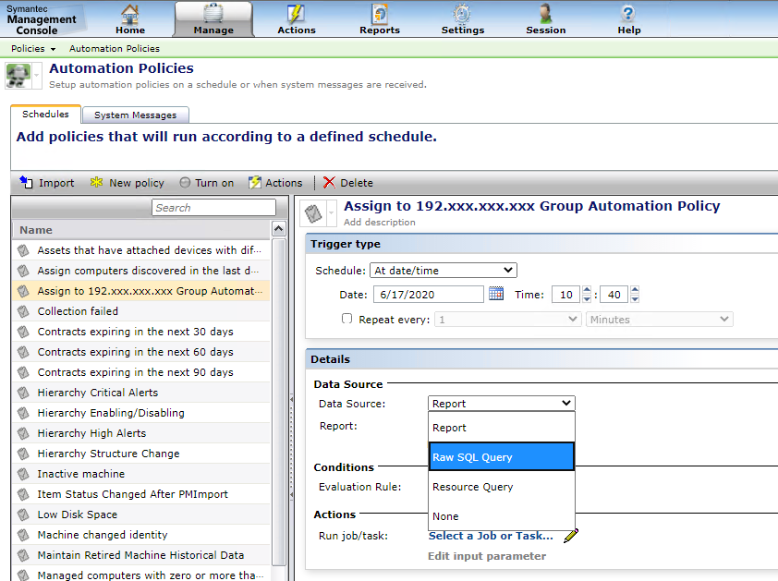Image resolution: width=778 pixels, height=581 pixels.
Task: Open the calendar date picker icon
Action: 496,294
